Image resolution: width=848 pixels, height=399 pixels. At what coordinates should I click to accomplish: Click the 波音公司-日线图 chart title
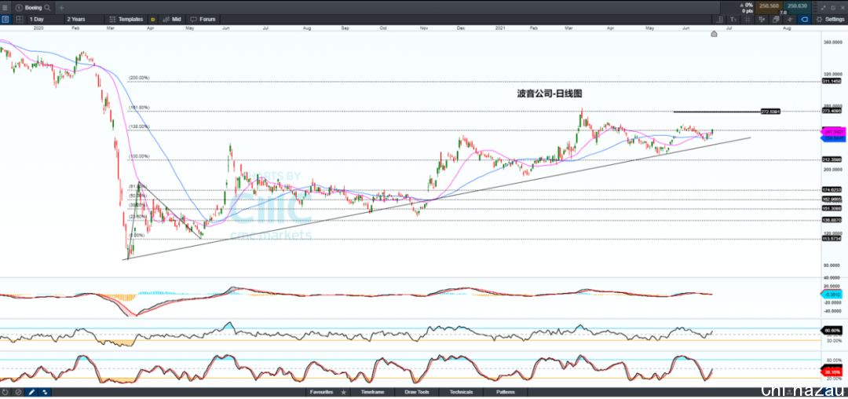coord(550,93)
